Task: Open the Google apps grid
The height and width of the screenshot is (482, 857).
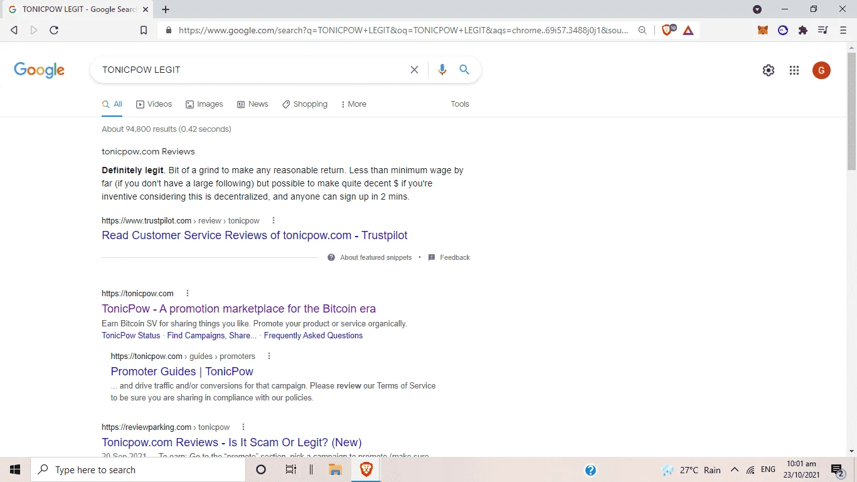Action: click(x=794, y=70)
